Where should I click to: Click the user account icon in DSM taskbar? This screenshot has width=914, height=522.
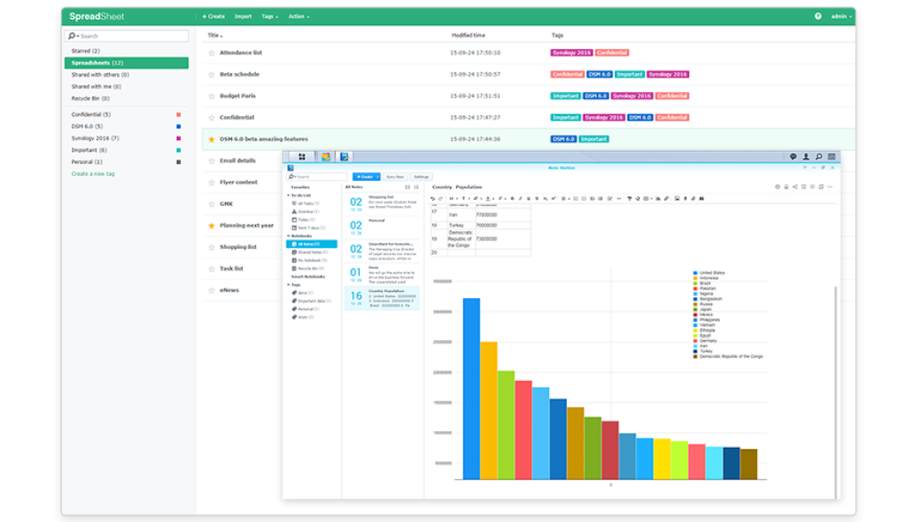point(806,157)
